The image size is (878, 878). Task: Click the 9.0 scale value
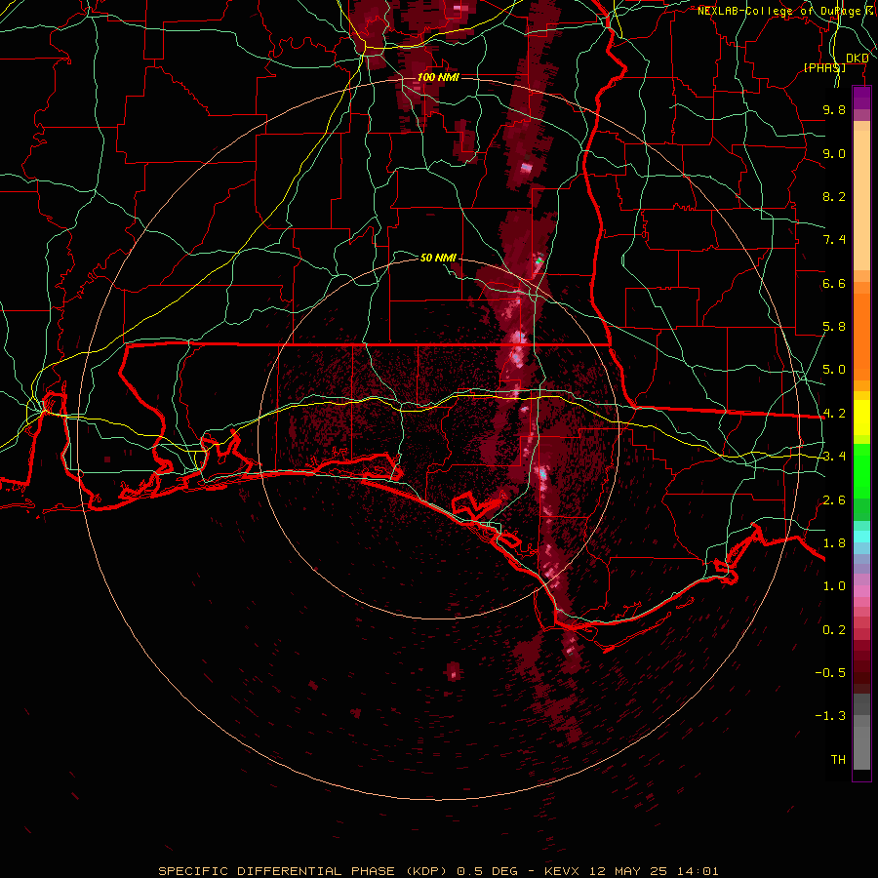[834, 153]
